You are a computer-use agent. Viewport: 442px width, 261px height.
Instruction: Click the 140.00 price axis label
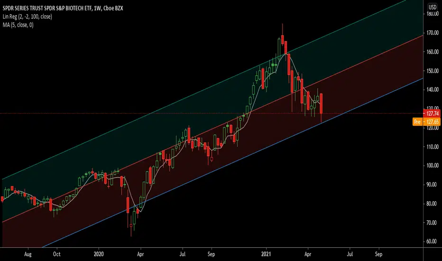[x=433, y=90]
